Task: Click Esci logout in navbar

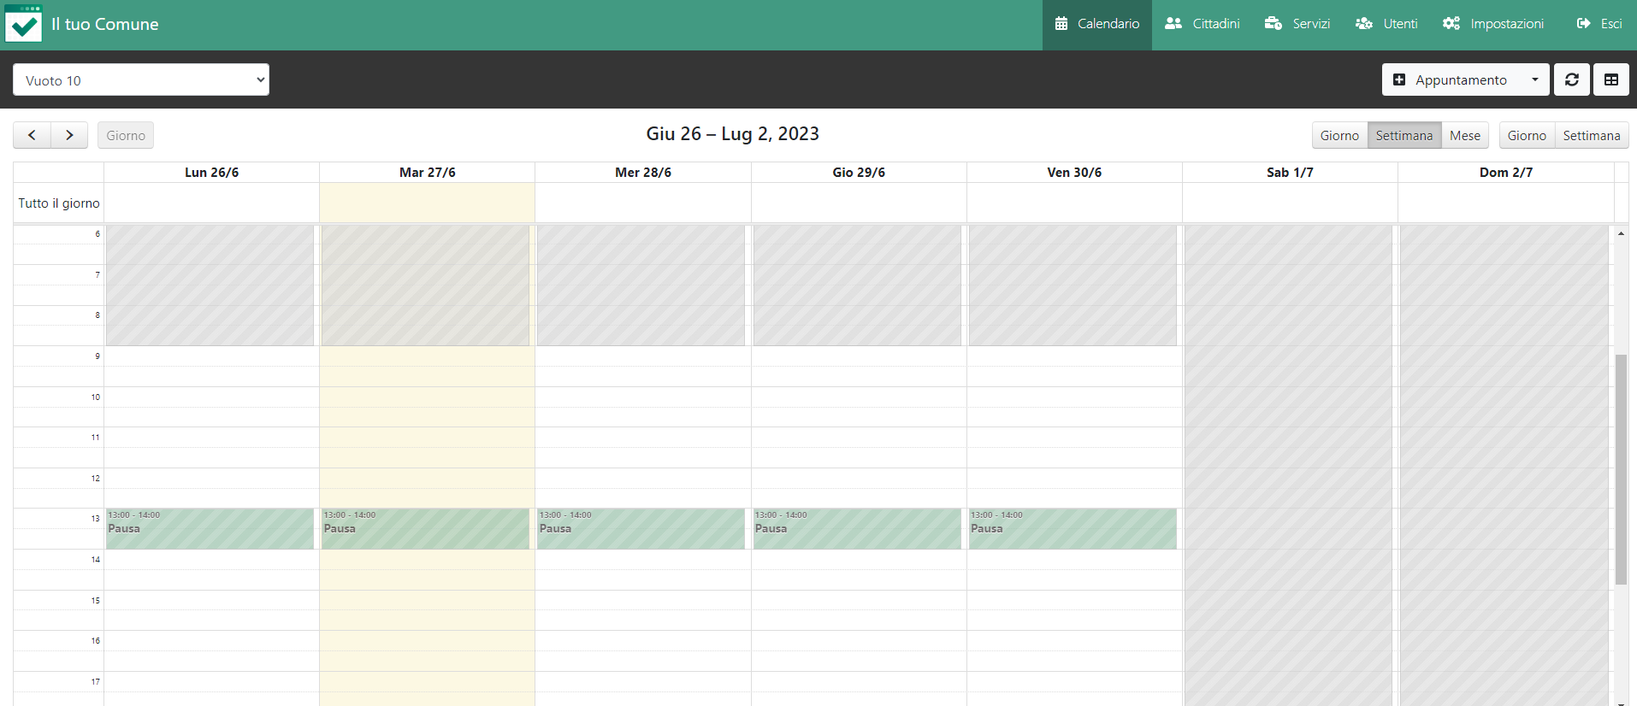Action: [1599, 24]
